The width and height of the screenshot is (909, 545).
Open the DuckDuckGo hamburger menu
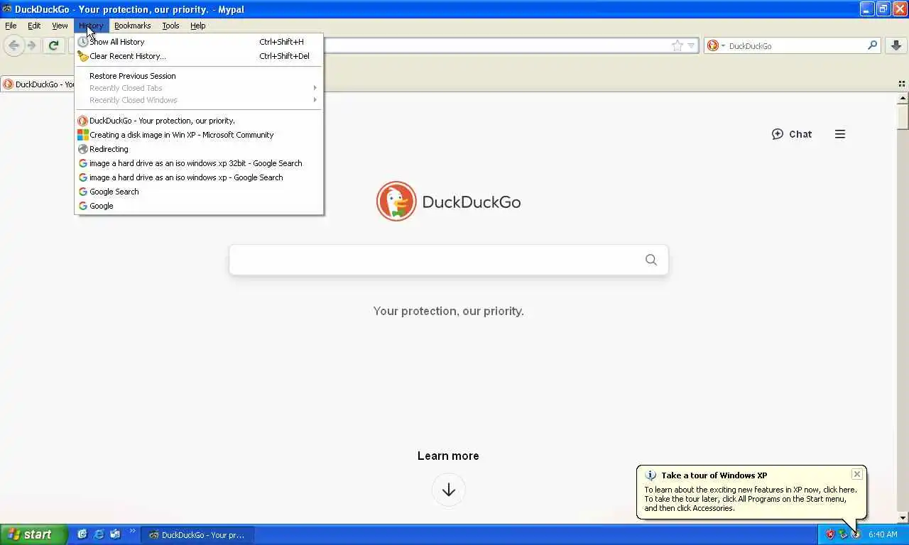coord(840,134)
